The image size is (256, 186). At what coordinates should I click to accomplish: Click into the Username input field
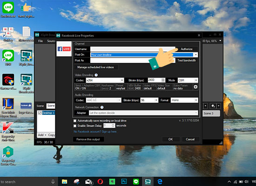point(133,49)
